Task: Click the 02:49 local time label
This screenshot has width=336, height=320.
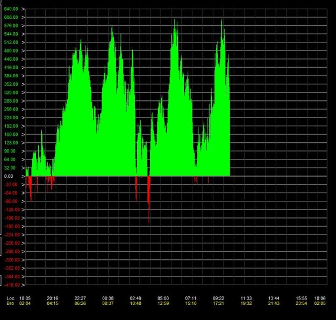Action: point(135,298)
